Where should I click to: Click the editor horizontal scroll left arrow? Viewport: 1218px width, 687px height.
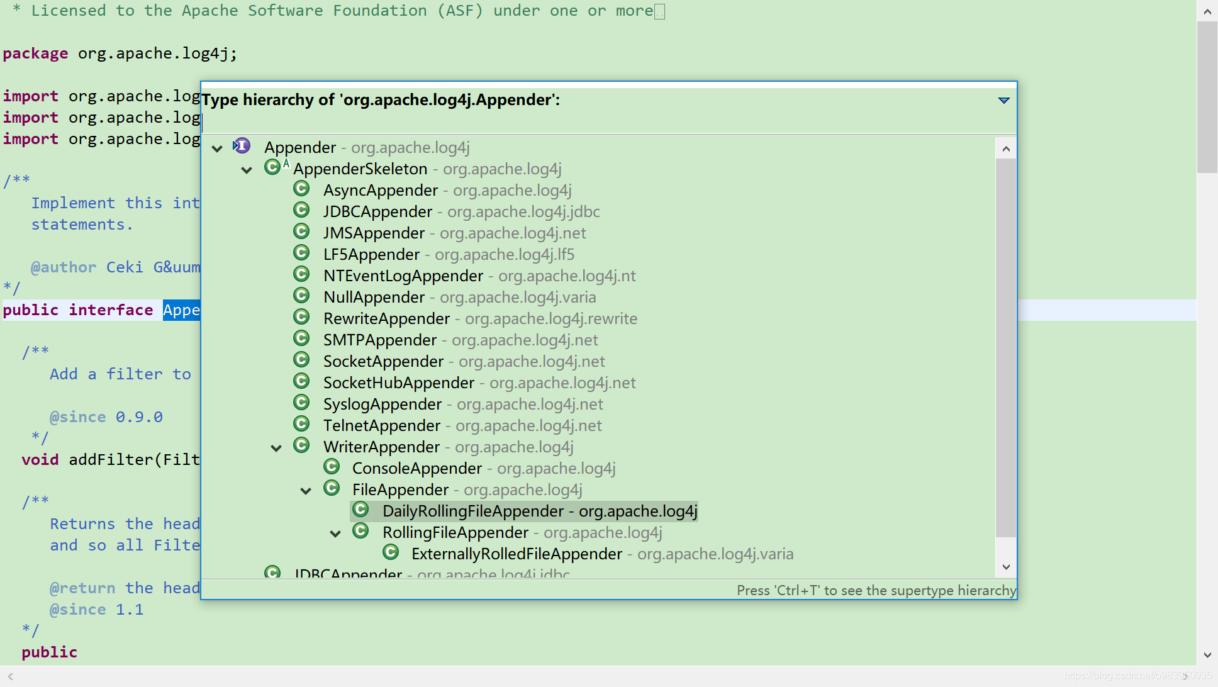10,676
